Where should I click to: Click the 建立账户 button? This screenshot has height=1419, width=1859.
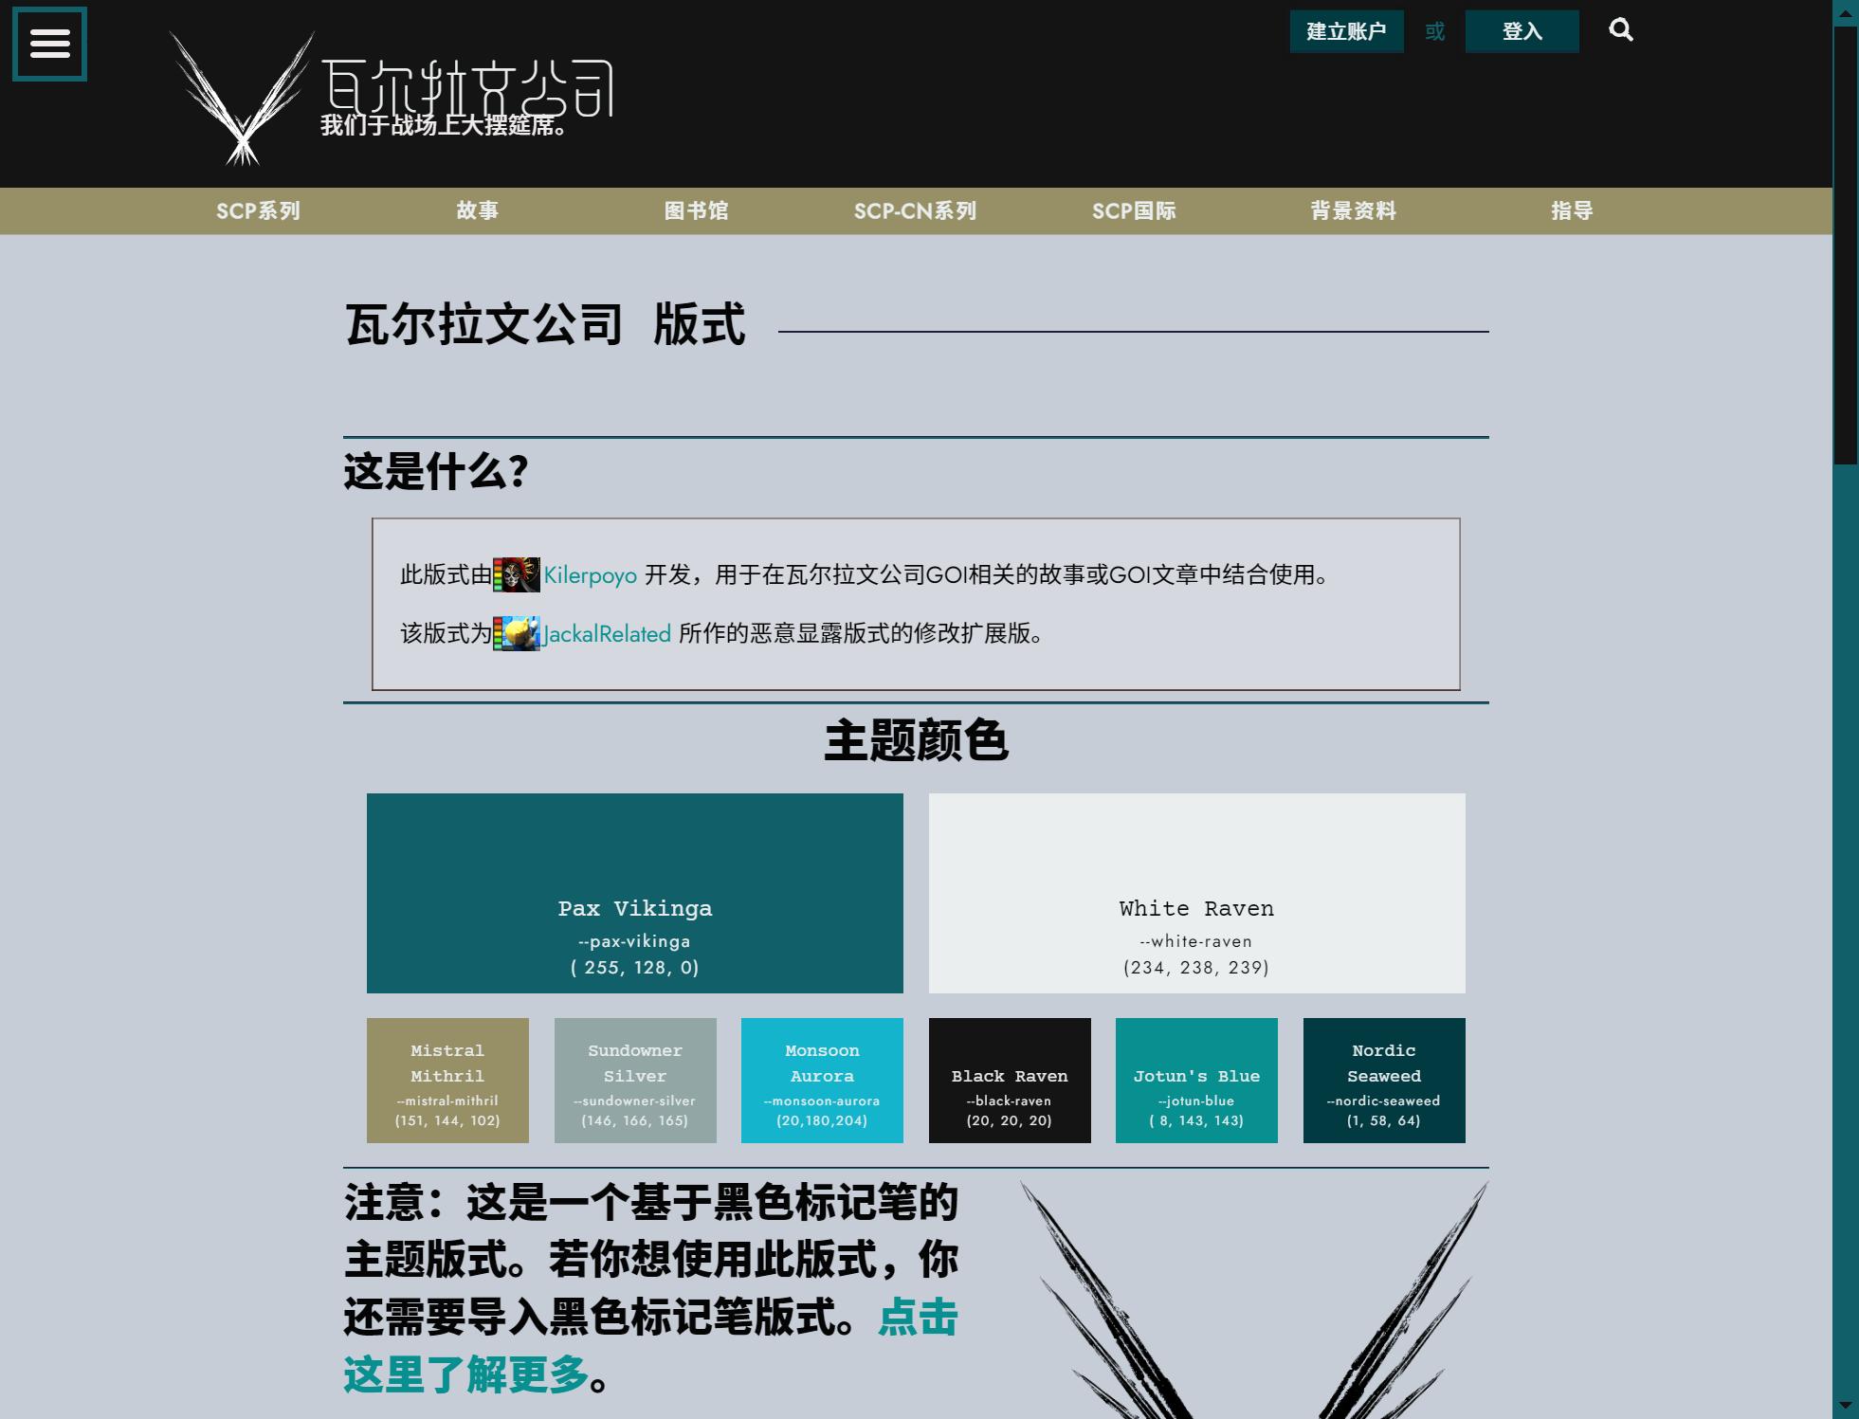(1346, 32)
